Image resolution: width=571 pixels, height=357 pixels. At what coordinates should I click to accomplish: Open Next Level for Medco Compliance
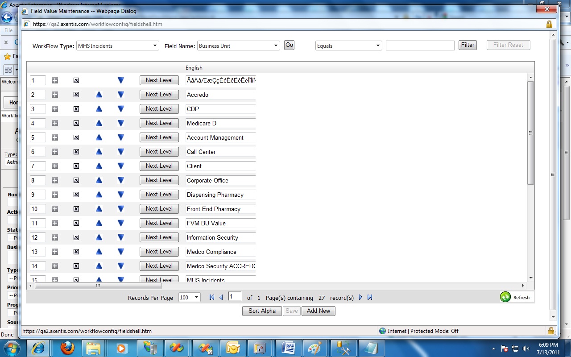click(159, 252)
